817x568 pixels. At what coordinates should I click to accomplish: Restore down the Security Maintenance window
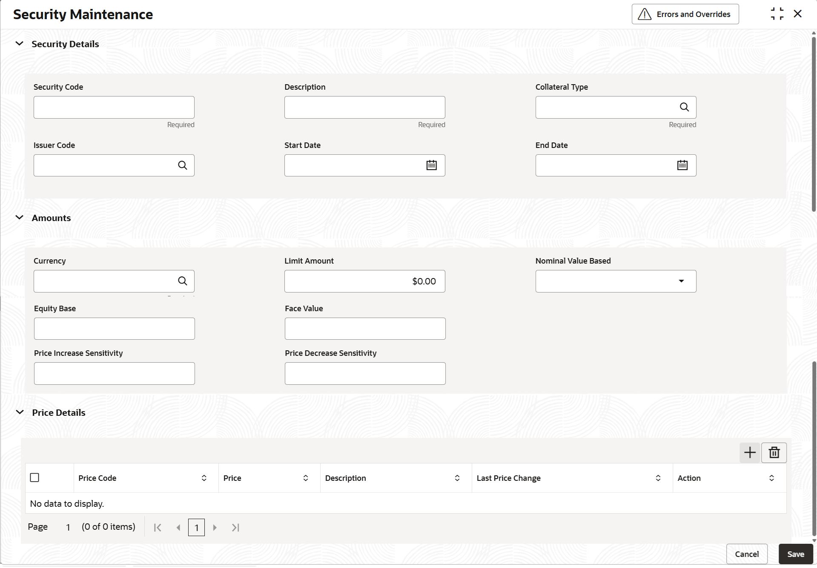click(777, 14)
